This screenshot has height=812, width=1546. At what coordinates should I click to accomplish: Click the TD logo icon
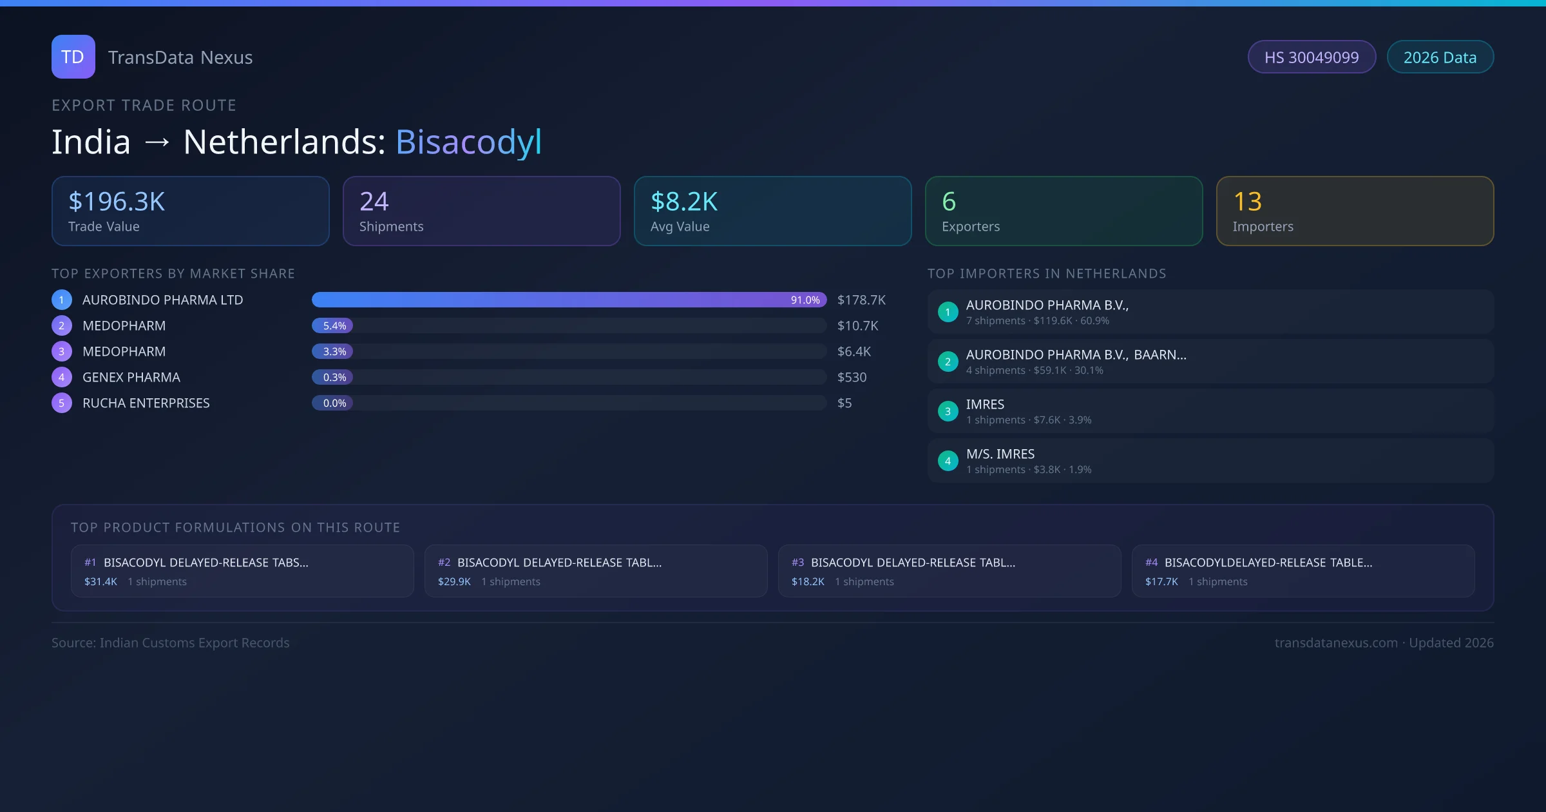tap(73, 57)
